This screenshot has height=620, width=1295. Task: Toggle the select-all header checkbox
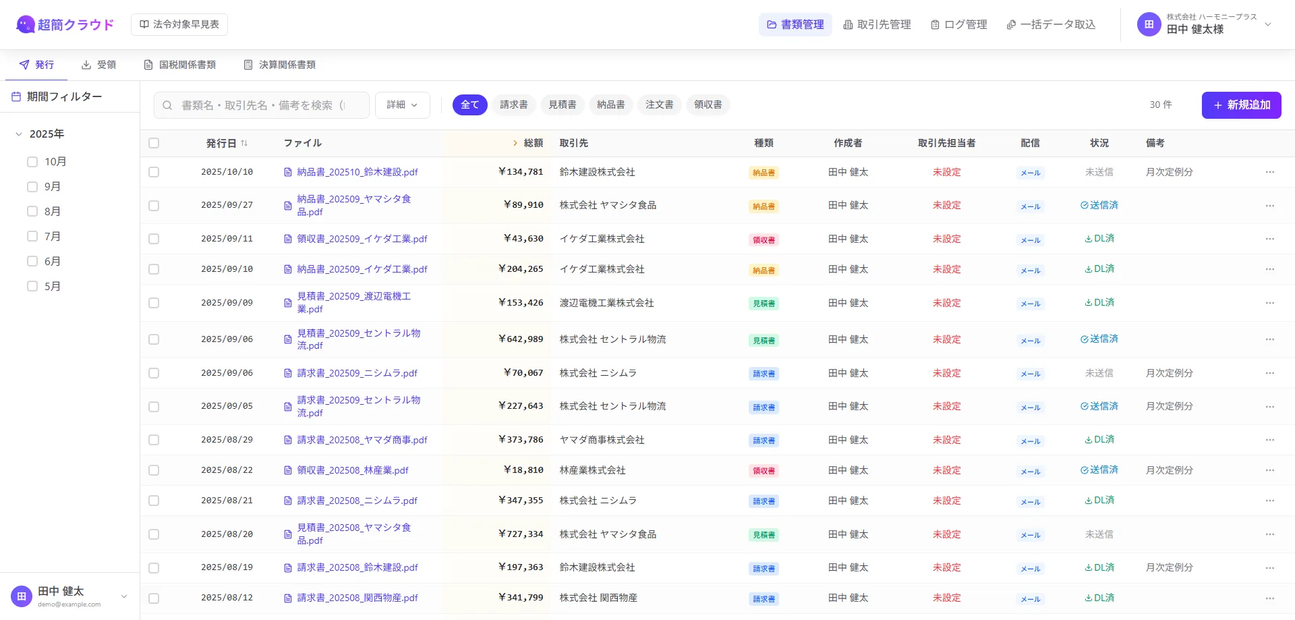click(154, 143)
